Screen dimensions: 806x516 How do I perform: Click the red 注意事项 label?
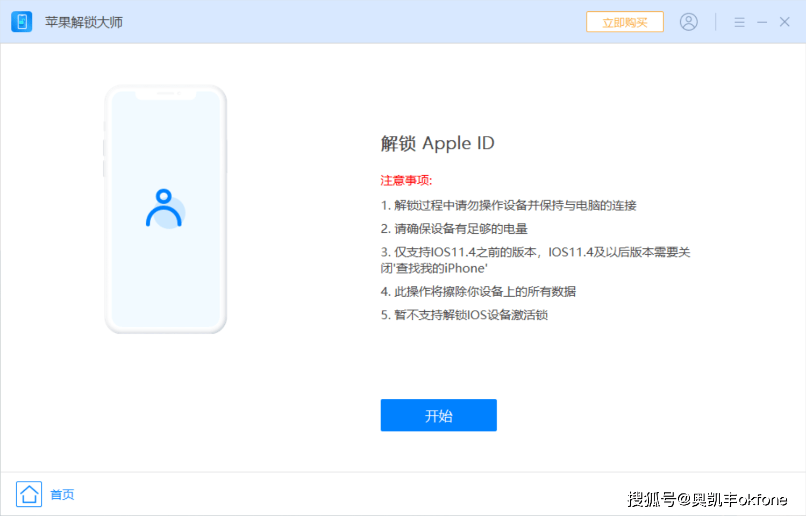tap(406, 181)
